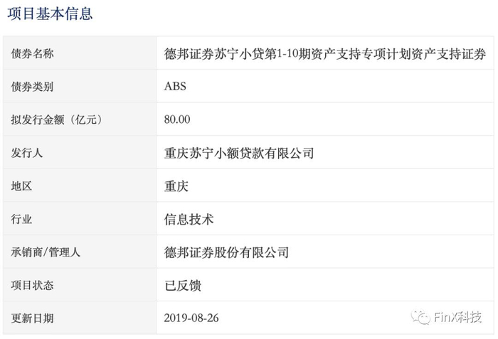The image size is (498, 339).
Task: Click the 拟发行金额（亿元）label
Action: (x=56, y=119)
